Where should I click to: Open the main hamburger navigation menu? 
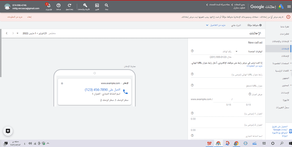click(x=289, y=7)
